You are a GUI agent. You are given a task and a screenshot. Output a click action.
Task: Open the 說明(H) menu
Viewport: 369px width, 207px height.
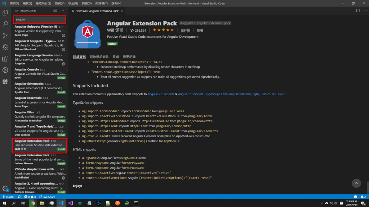click(x=116, y=3)
